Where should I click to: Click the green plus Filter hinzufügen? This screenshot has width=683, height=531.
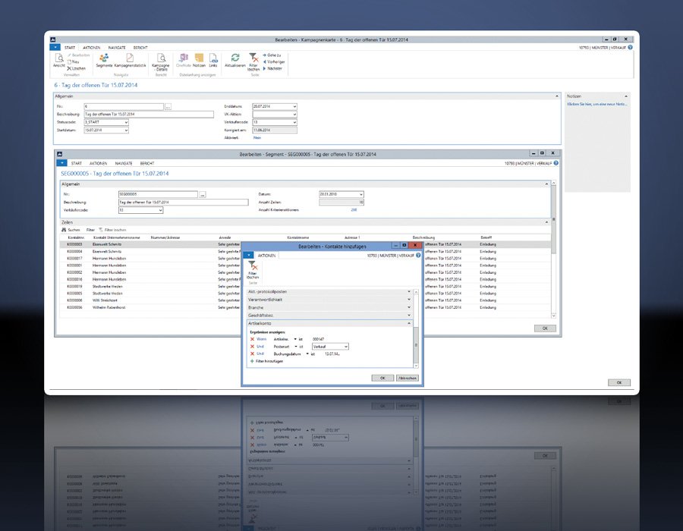coord(266,361)
